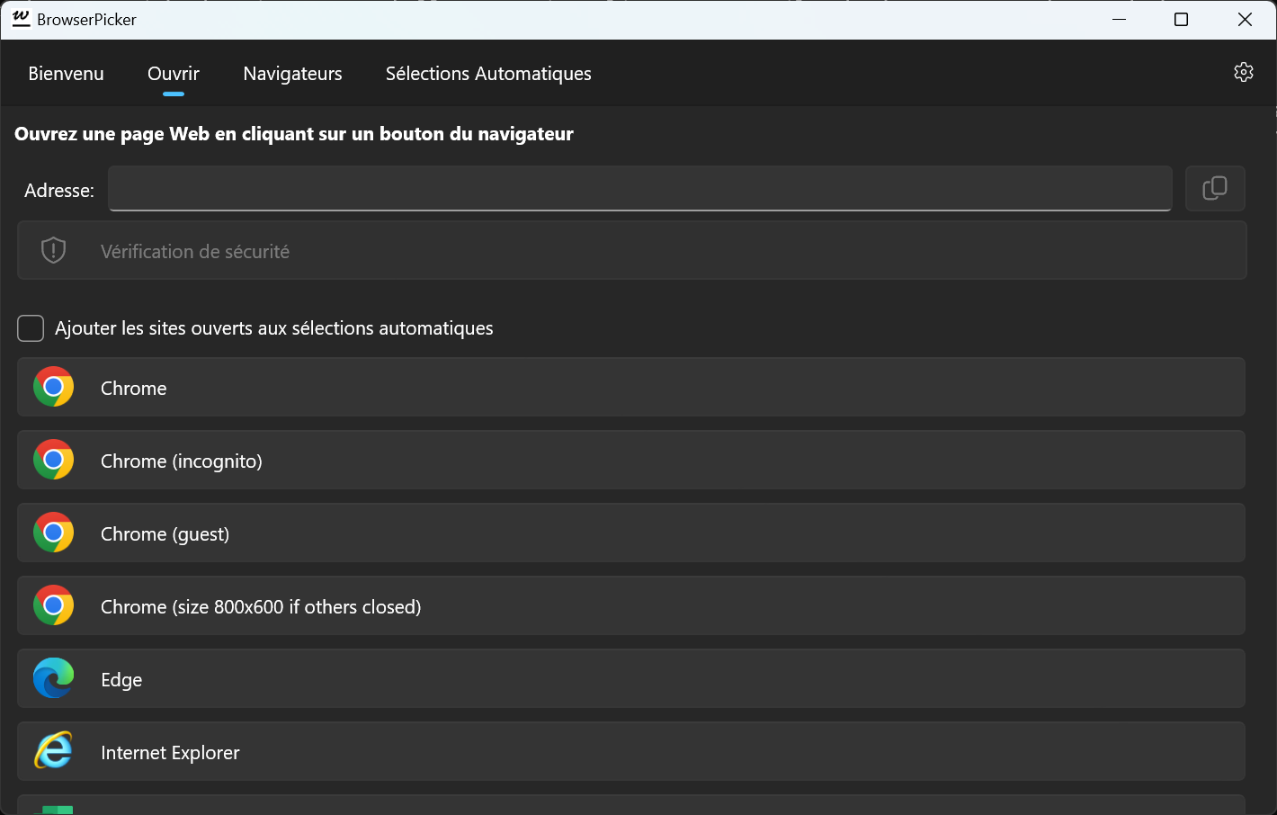This screenshot has width=1277, height=815.
Task: Maximize the BrowserPicker window
Action: [1182, 19]
